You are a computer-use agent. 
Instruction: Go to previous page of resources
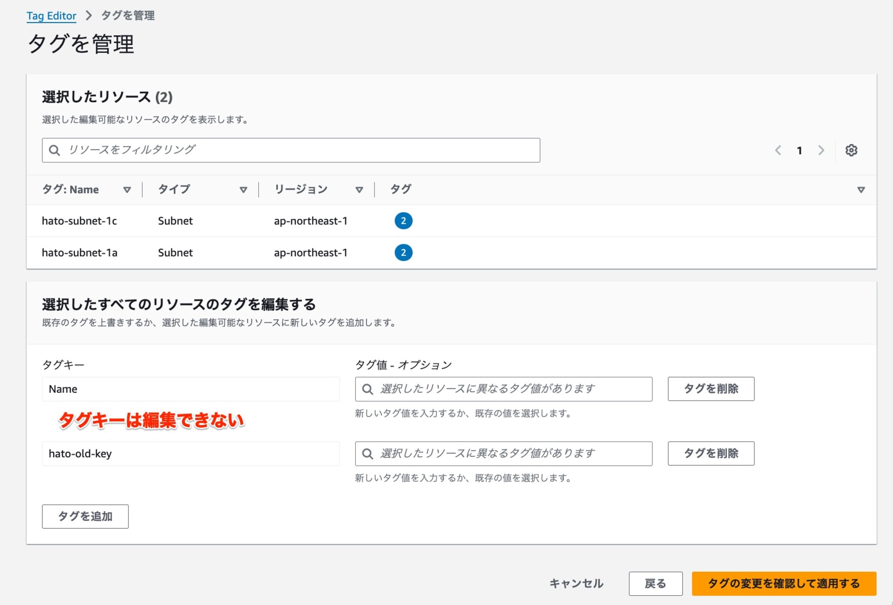pos(778,150)
